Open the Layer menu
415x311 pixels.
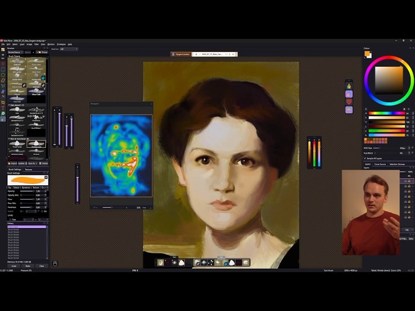pyautogui.click(x=22, y=45)
